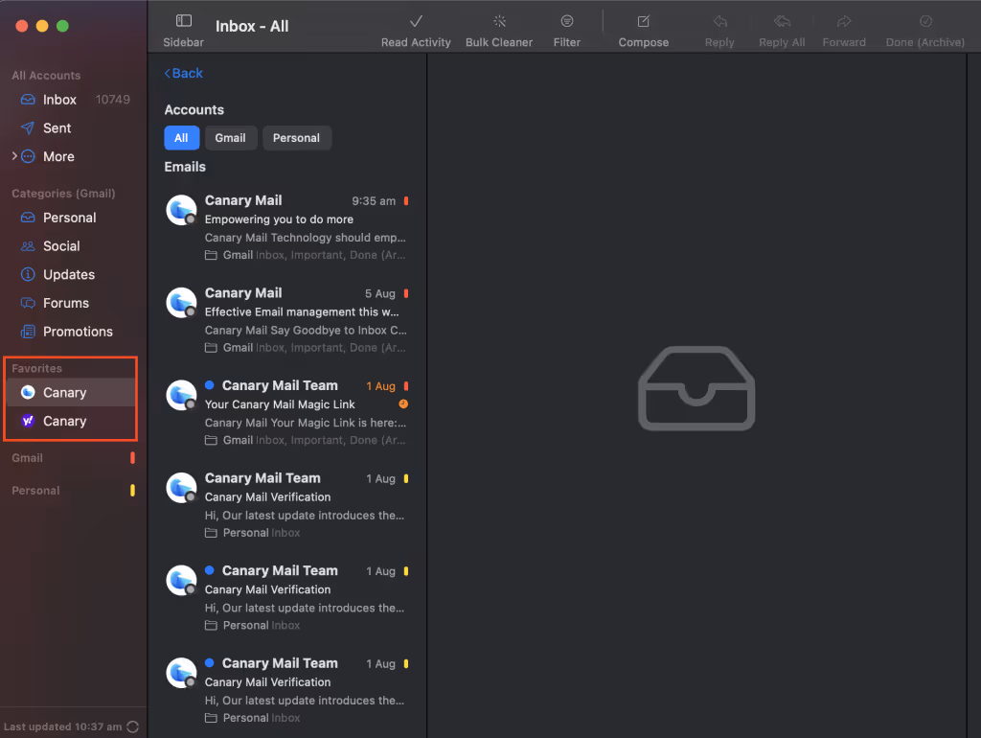The image size is (981, 738).
Task: Click the red color marker beside Gmail account
Action: [132, 458]
